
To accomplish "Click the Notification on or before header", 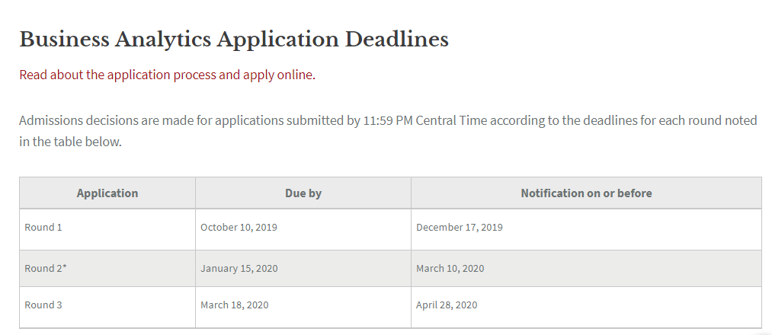I will coord(586,193).
